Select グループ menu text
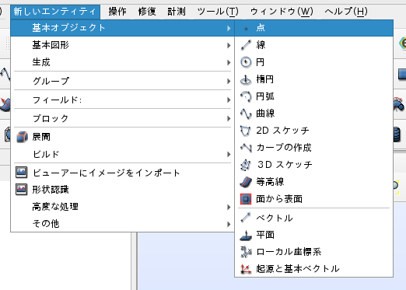 [x=51, y=81]
